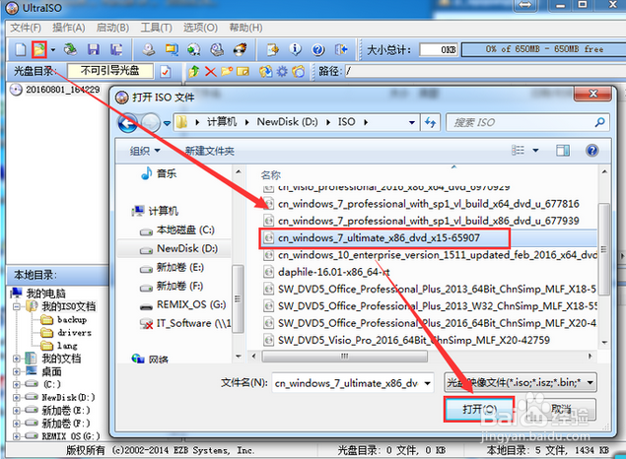Click the Rename icon in disc toolbar
Screen dimensions: 626x459
[243, 71]
